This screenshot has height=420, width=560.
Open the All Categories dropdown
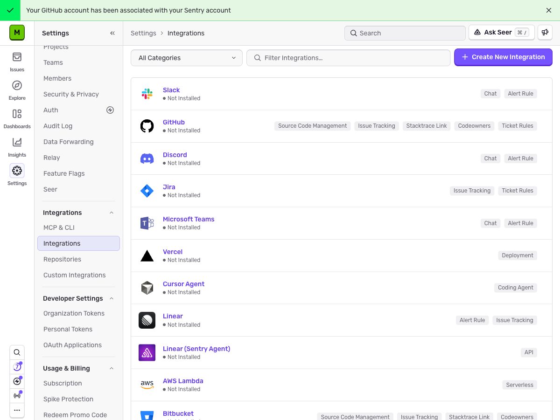[x=187, y=58]
